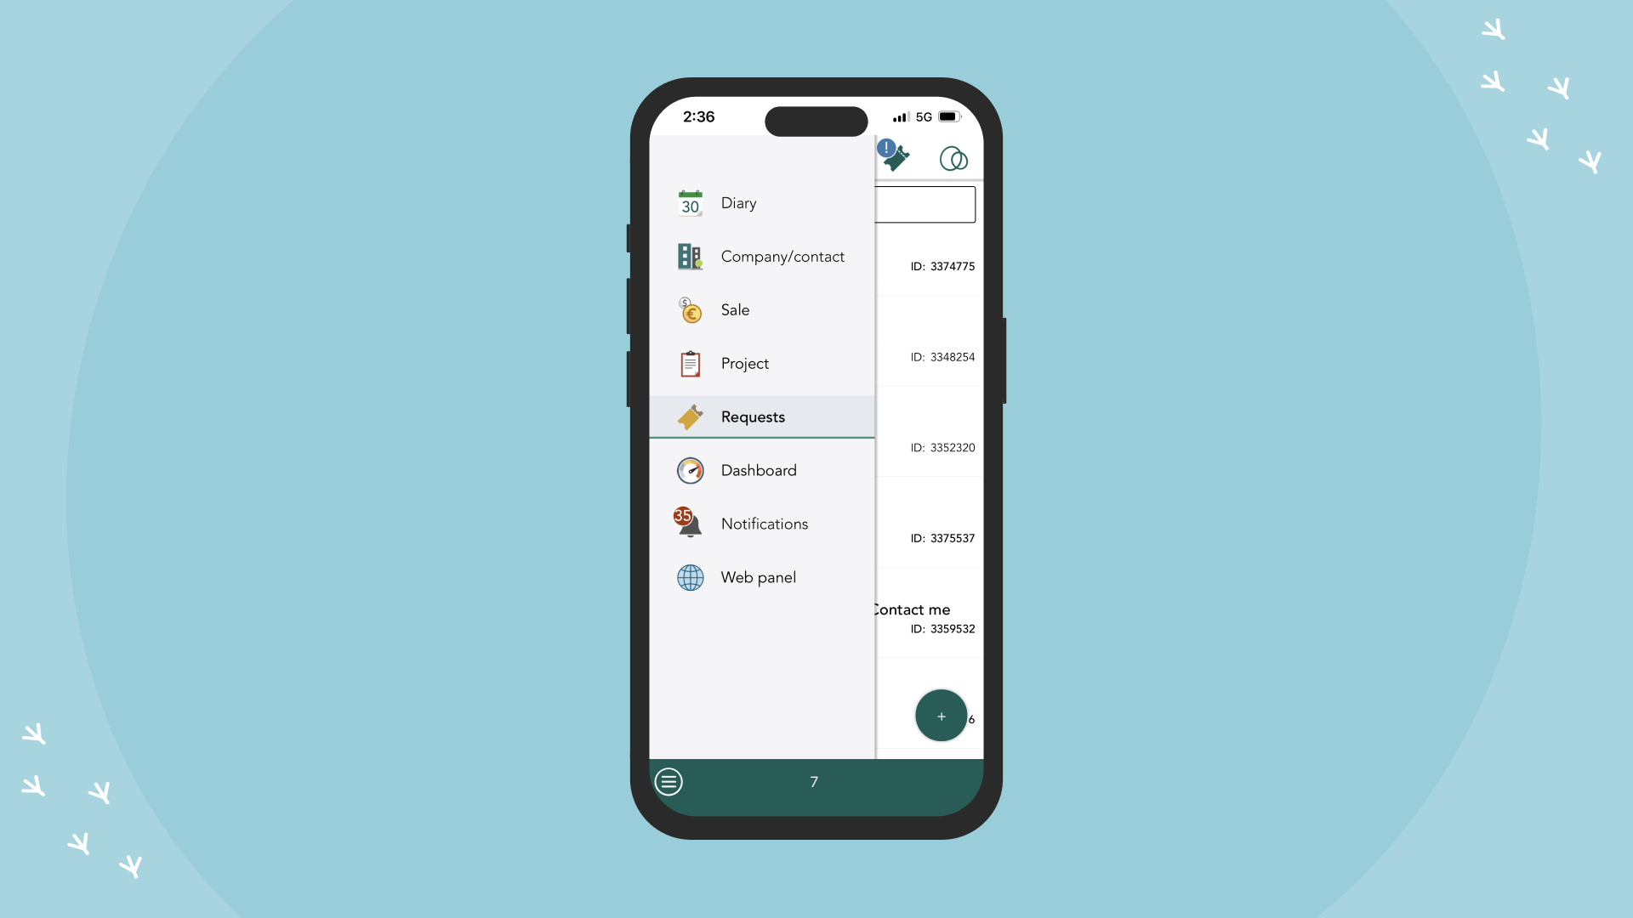
Task: Toggle the moon/theme icon
Action: (x=953, y=158)
